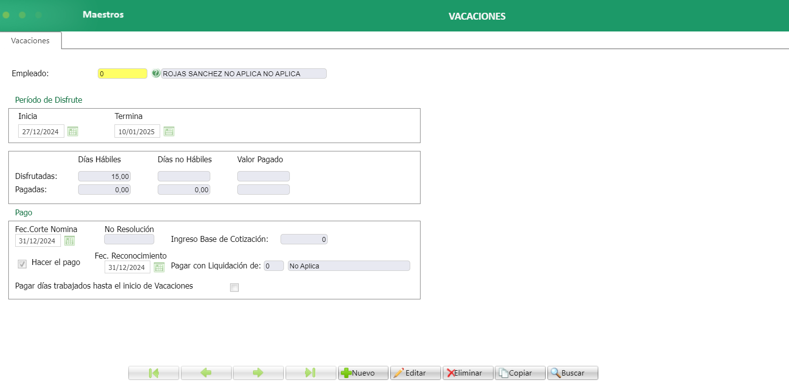
Task: Create new record with Nuevo
Action: tap(363, 373)
